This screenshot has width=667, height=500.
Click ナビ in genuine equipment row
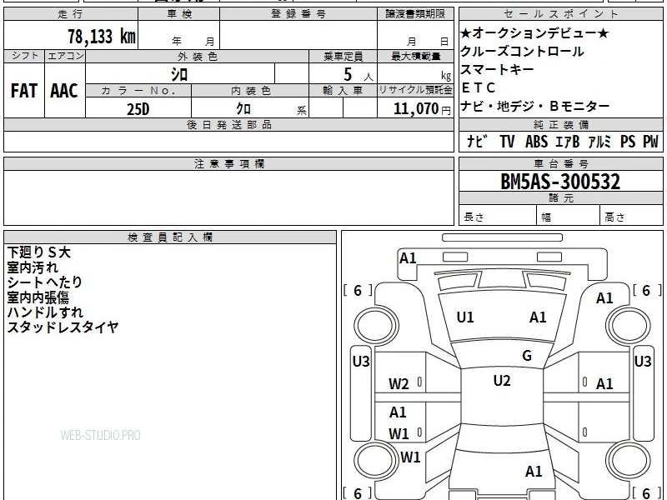pos(477,142)
